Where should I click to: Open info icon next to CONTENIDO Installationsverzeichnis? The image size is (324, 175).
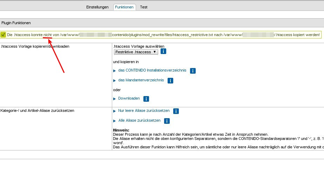[193, 71]
